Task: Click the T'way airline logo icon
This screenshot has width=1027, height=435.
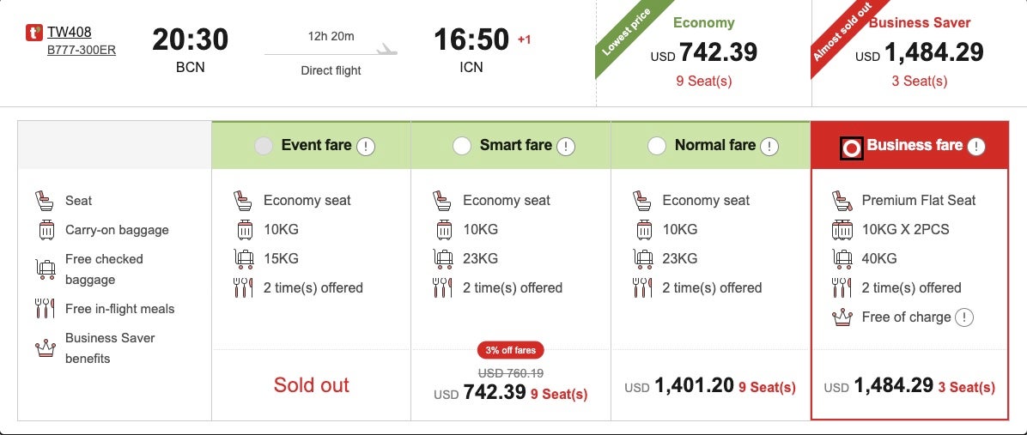Action: [34, 33]
